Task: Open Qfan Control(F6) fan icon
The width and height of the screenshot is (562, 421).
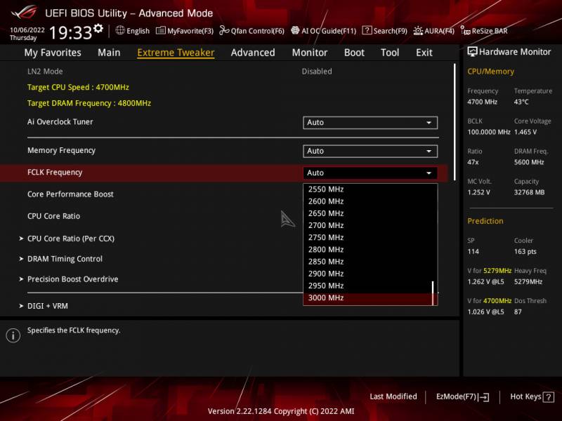Action: coord(224,30)
